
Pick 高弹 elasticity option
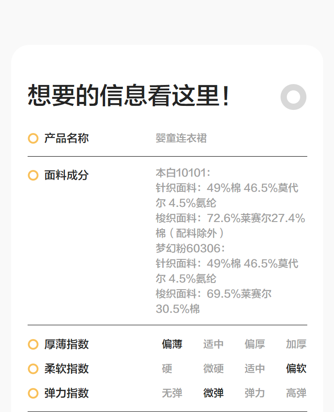(296, 393)
